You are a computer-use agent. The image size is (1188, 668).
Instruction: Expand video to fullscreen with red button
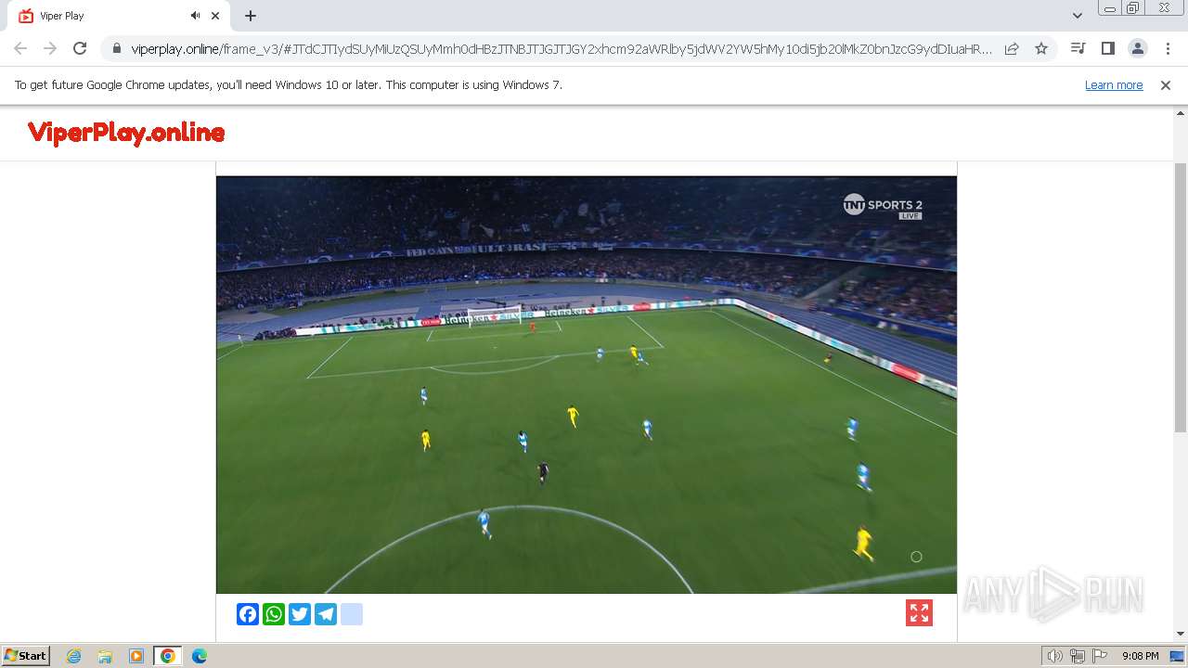919,613
